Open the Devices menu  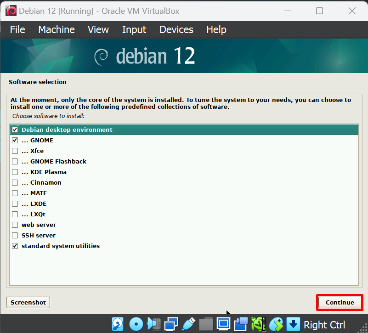pos(176,29)
